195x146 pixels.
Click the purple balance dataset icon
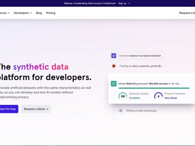tap(114, 56)
